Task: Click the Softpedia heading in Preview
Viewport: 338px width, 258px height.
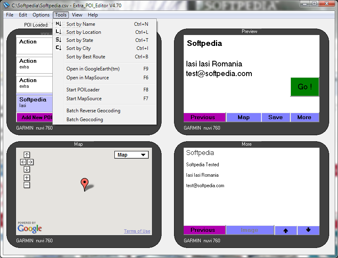Action: (x=204, y=43)
